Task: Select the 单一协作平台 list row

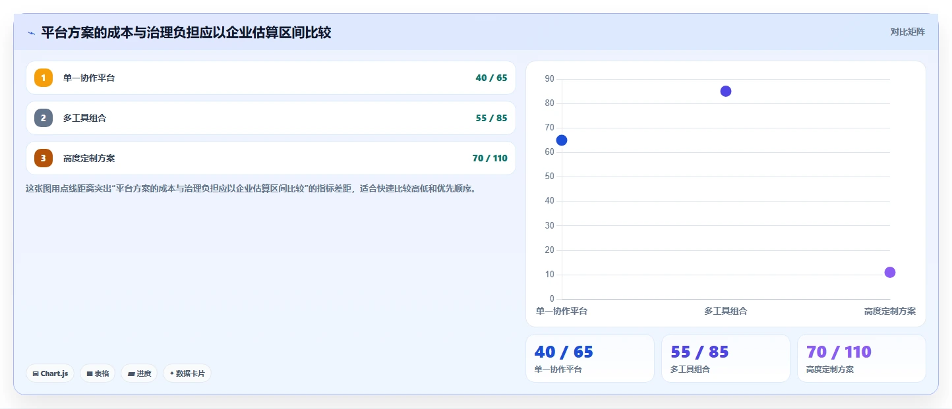Action: pyautogui.click(x=271, y=78)
